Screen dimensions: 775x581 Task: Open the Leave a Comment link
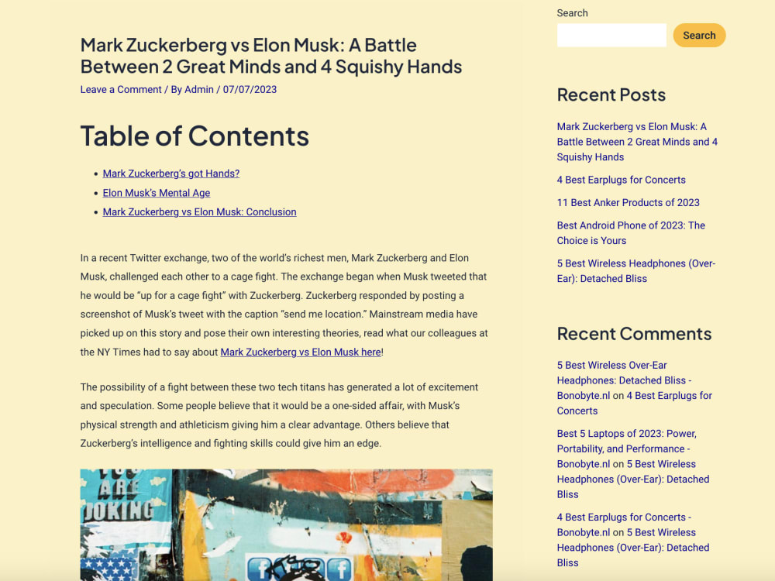click(121, 89)
